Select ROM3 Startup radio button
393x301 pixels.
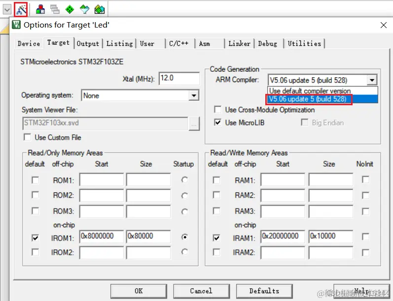[x=185, y=212]
